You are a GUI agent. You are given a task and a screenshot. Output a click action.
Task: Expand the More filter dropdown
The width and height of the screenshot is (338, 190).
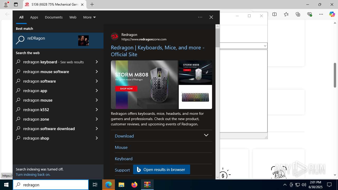click(x=90, y=17)
